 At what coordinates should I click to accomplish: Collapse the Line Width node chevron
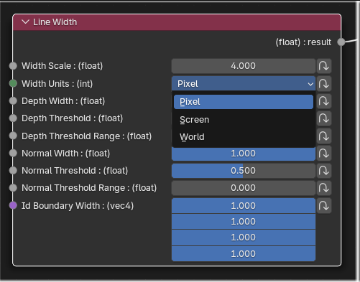tap(25, 22)
